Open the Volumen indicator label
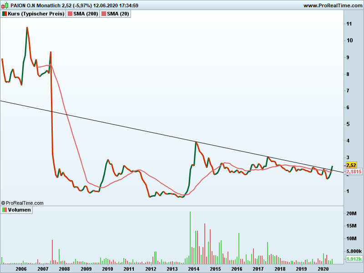This screenshot has height=273, width=364. [x=20, y=210]
